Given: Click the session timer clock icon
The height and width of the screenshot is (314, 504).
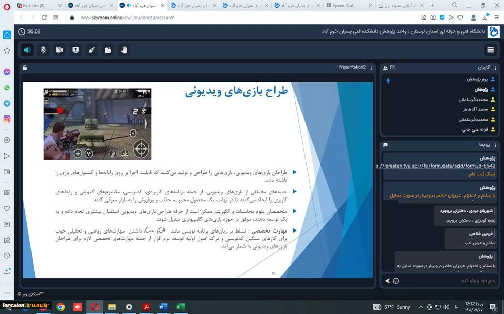Looking at the screenshot, I should click(22, 31).
